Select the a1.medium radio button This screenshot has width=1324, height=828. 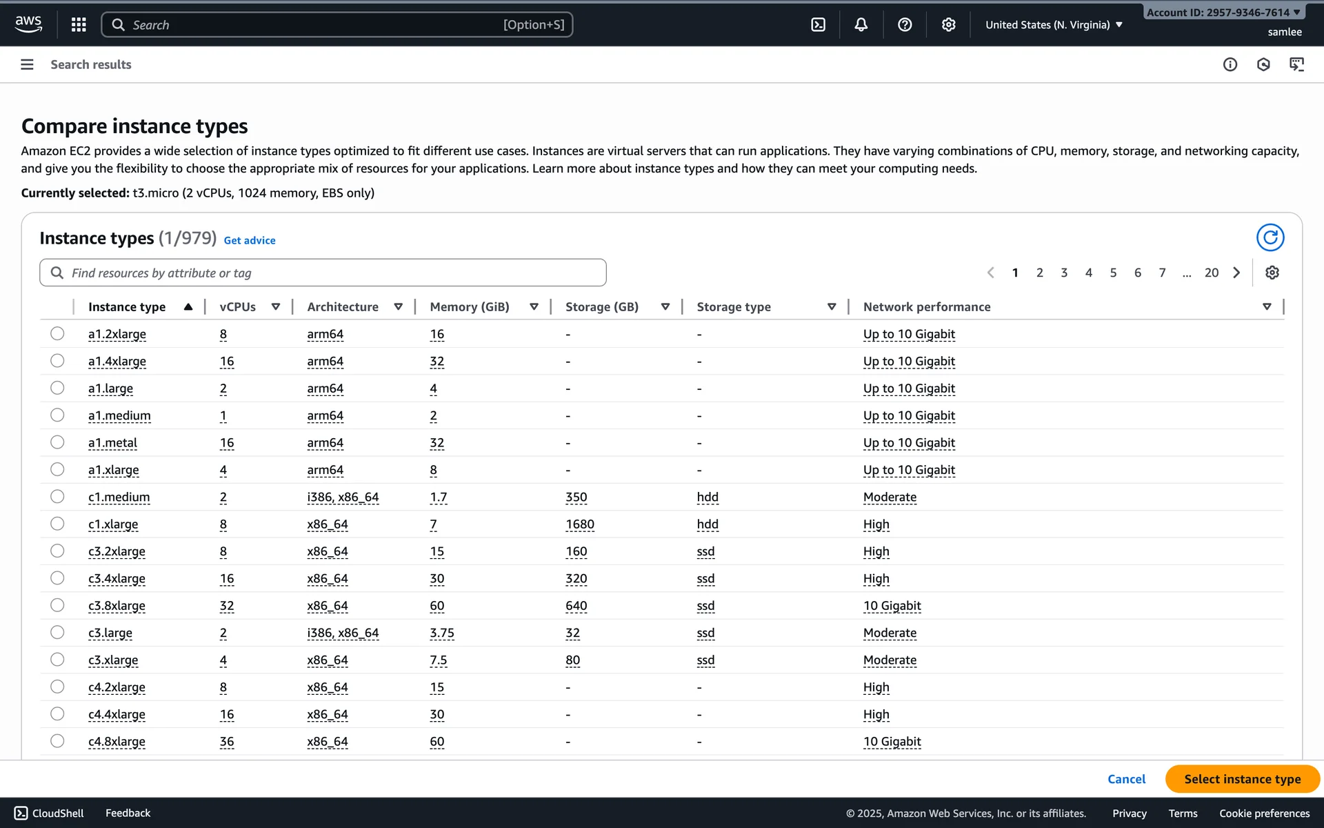pos(57,415)
